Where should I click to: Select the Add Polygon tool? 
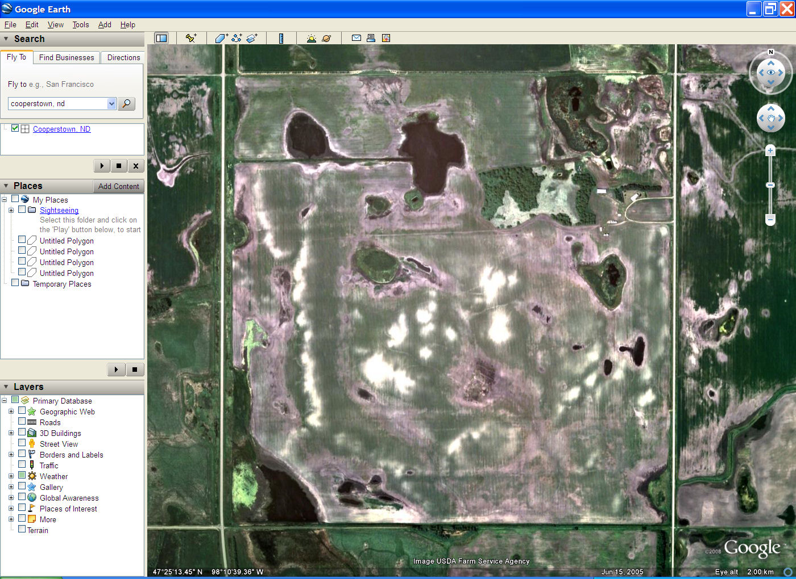221,38
